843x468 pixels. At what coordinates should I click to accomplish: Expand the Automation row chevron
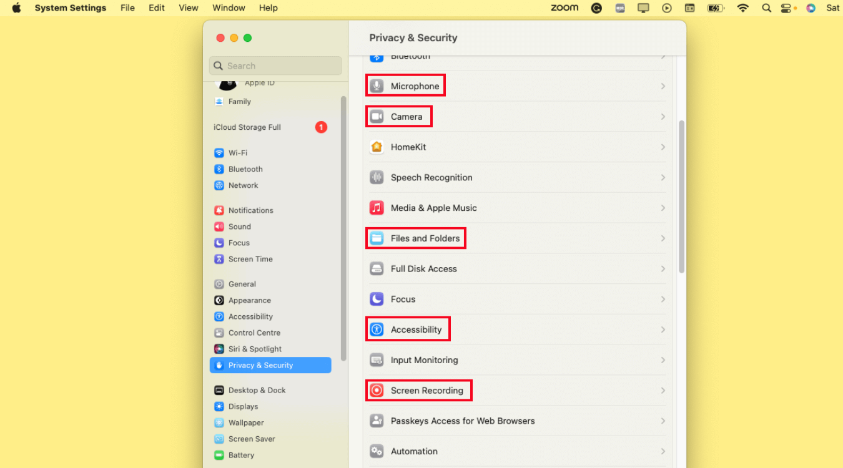pos(663,451)
